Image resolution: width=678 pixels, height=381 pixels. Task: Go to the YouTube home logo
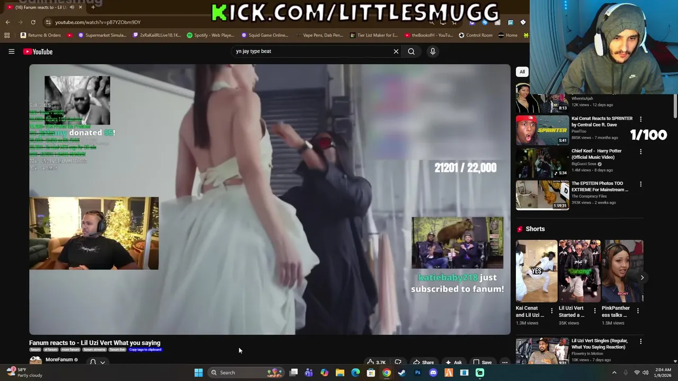pos(38,51)
